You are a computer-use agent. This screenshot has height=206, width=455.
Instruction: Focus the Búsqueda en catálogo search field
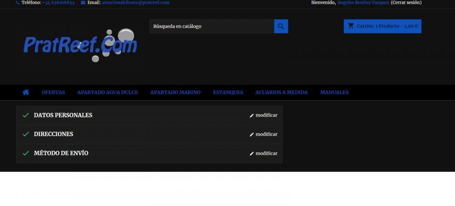point(212,26)
